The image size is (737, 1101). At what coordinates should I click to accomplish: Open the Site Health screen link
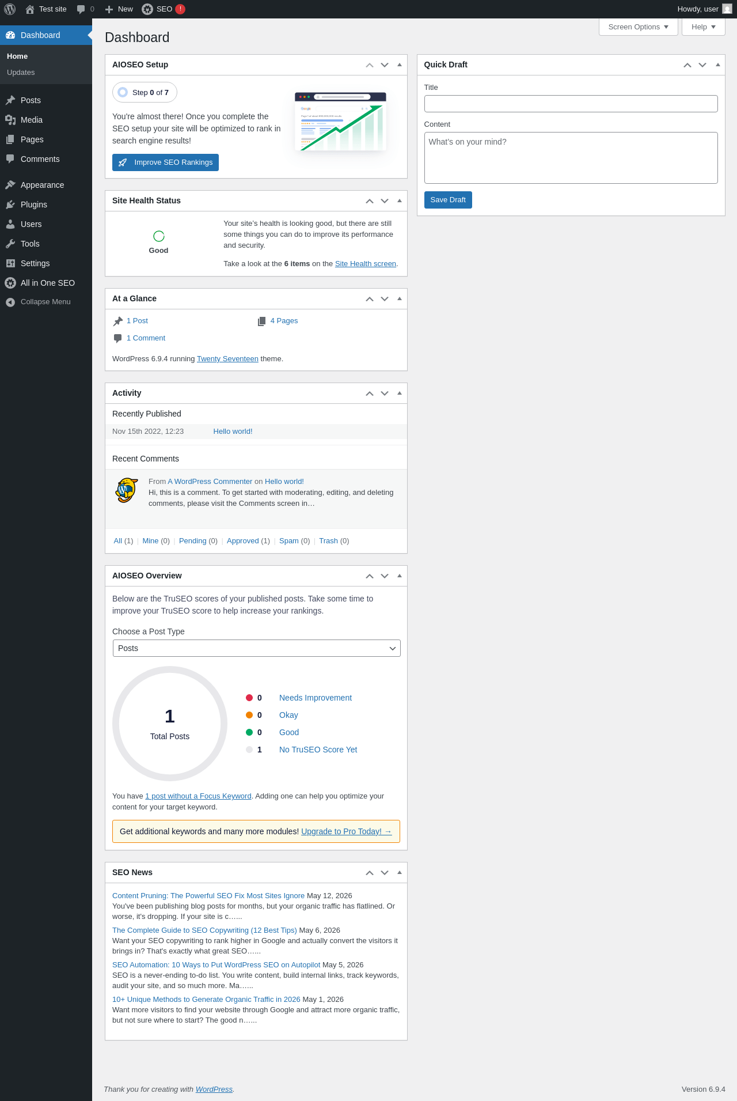366,264
